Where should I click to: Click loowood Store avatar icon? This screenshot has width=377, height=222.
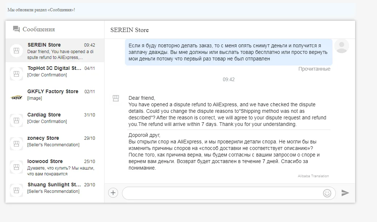coord(16,167)
